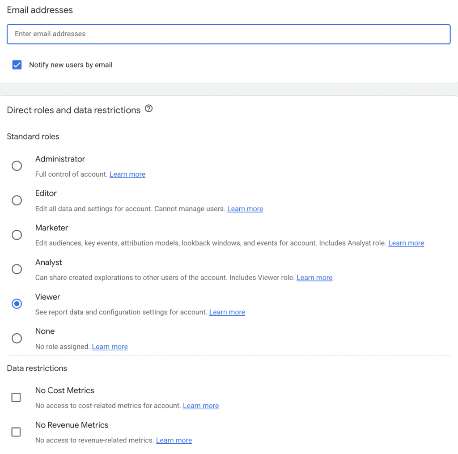The width and height of the screenshot is (458, 454).
Task: Click the help icon beside Direct roles heading
Action: (x=149, y=109)
